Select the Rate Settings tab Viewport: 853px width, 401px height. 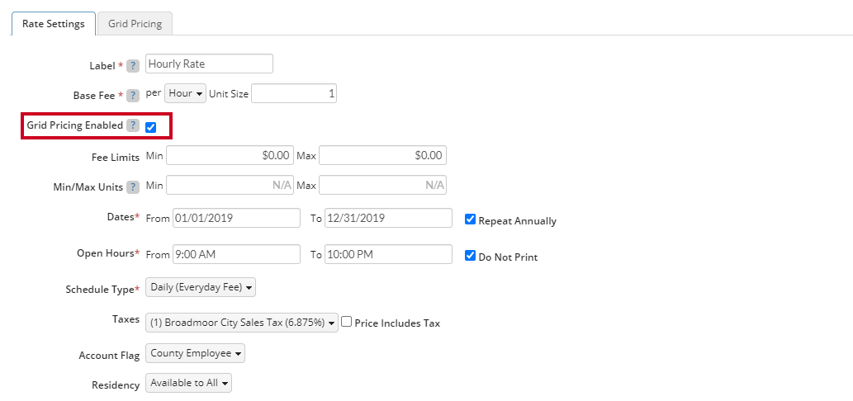coord(54,24)
